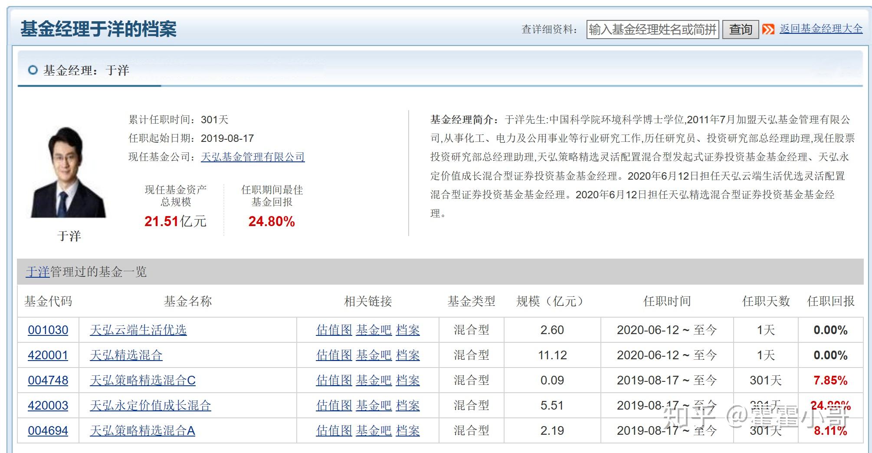Screen dimensions: 872x453
Task: Click the 相关链接 column header
Action: [368, 302]
